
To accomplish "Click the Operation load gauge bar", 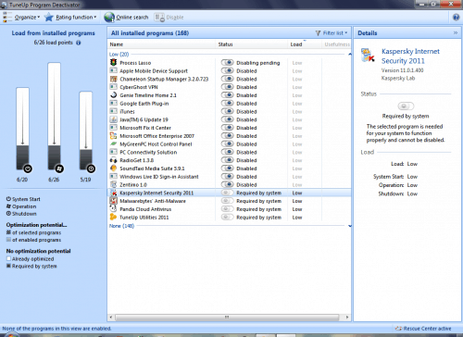I will point(54,116).
